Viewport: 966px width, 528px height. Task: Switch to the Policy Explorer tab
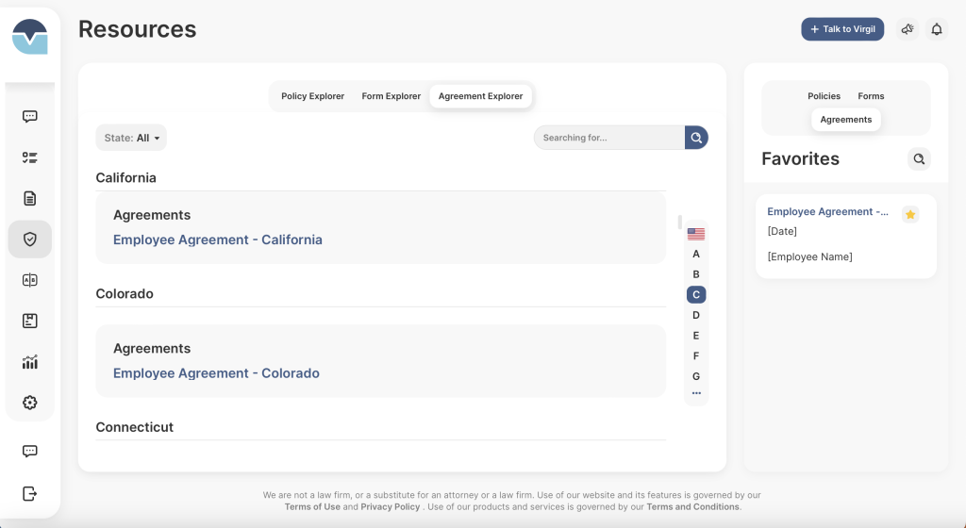312,96
